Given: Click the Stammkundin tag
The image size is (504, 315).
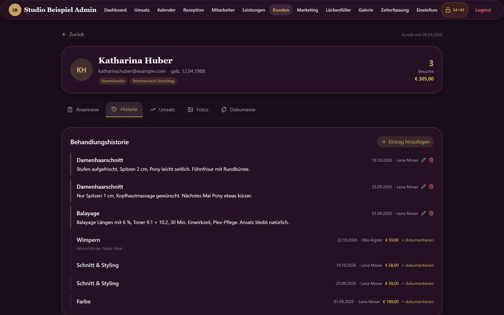Looking at the screenshot, I should coord(113,81).
